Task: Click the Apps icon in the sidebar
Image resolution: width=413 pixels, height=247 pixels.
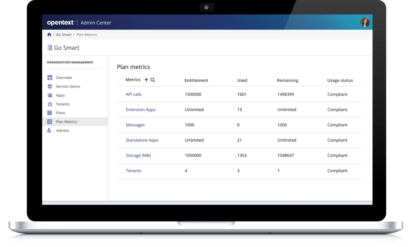Action: click(x=50, y=95)
